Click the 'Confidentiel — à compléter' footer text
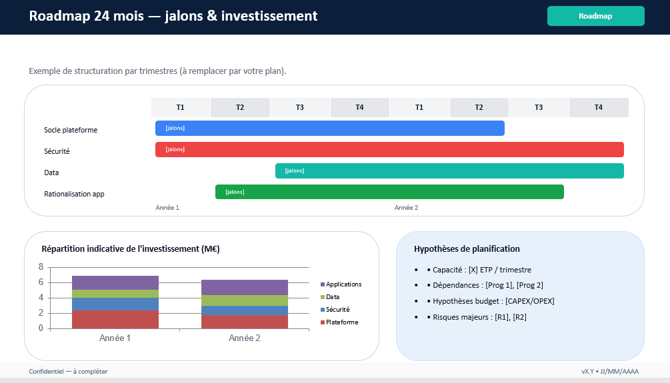Screen dimensions: 670x383 (x=68, y=372)
